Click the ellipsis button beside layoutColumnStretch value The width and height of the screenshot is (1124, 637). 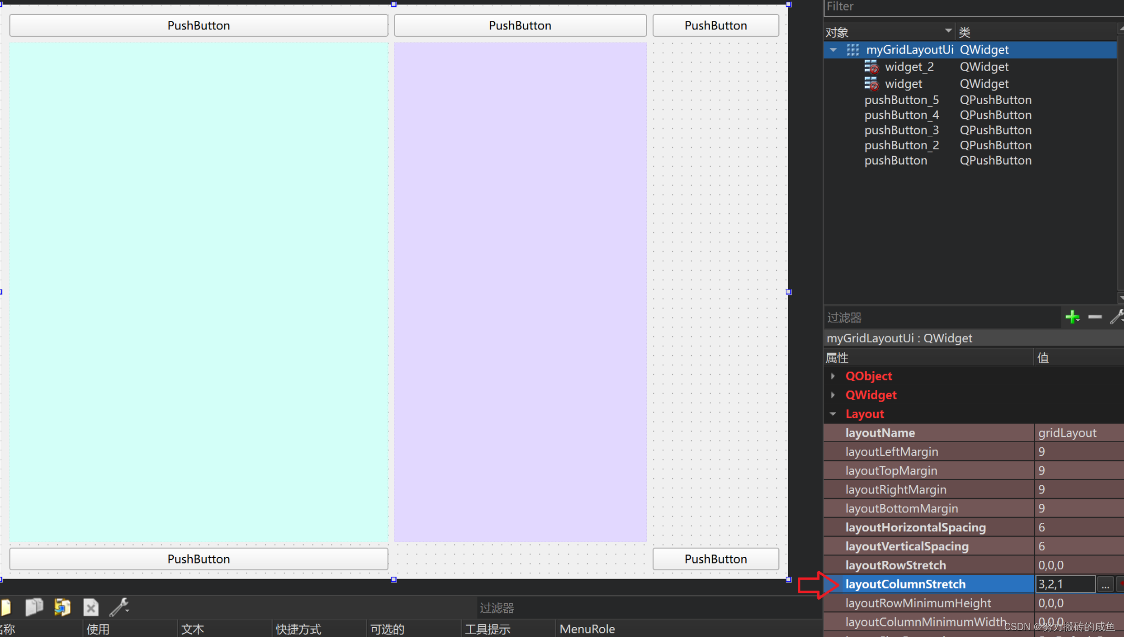[1105, 584]
